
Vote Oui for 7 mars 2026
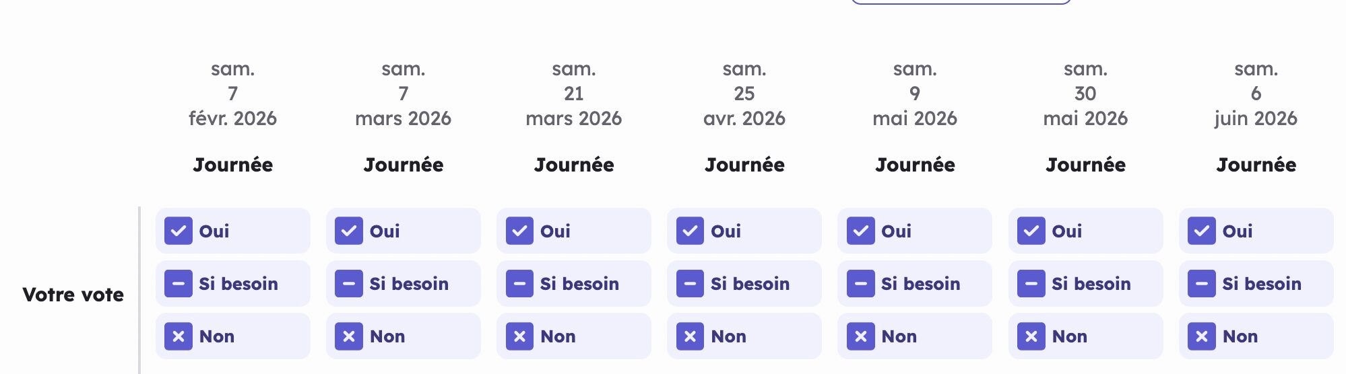(403, 231)
